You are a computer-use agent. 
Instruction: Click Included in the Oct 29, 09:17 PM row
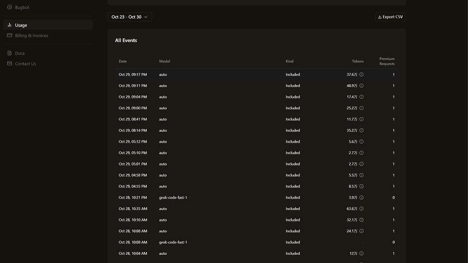coord(292,75)
